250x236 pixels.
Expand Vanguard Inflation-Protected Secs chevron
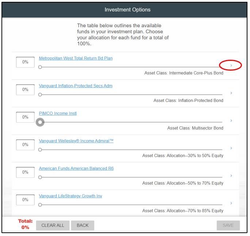tap(231, 93)
